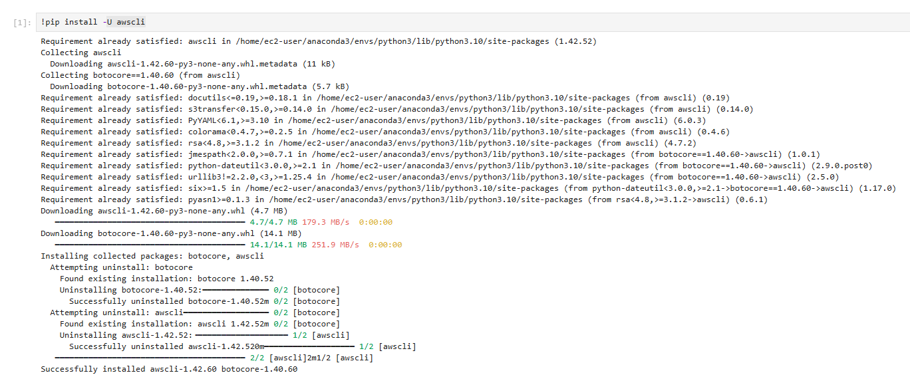Click inside the pip install code cell
Viewport: 910px width, 375px height.
click(466, 22)
